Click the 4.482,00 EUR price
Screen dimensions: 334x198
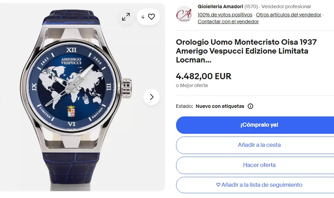203,76
